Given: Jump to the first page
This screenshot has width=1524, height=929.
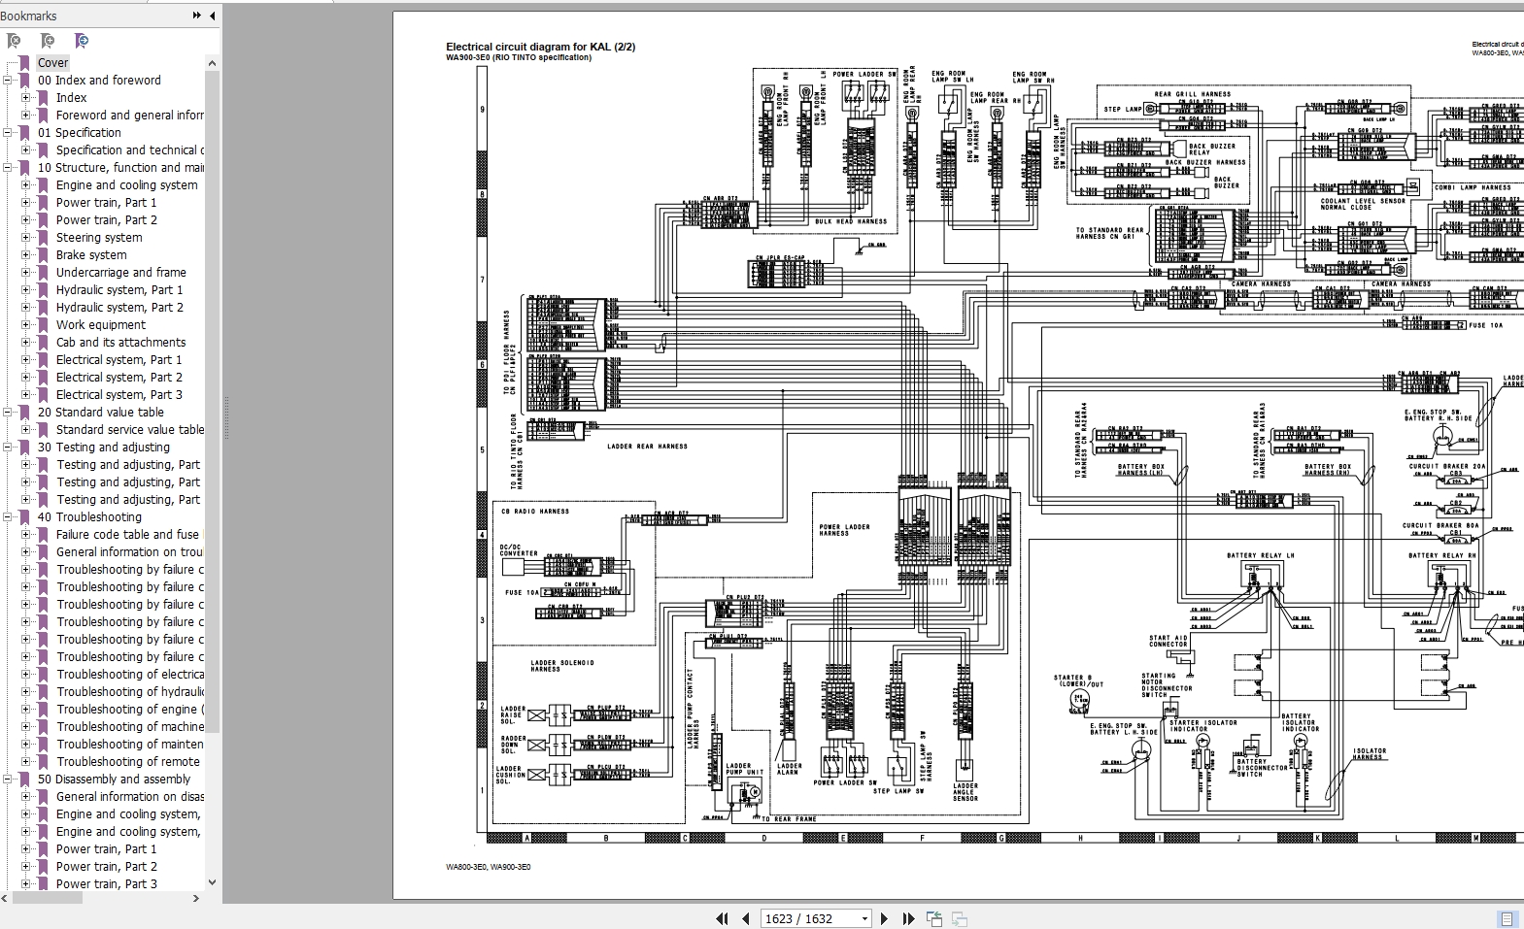Looking at the screenshot, I should 722,918.
